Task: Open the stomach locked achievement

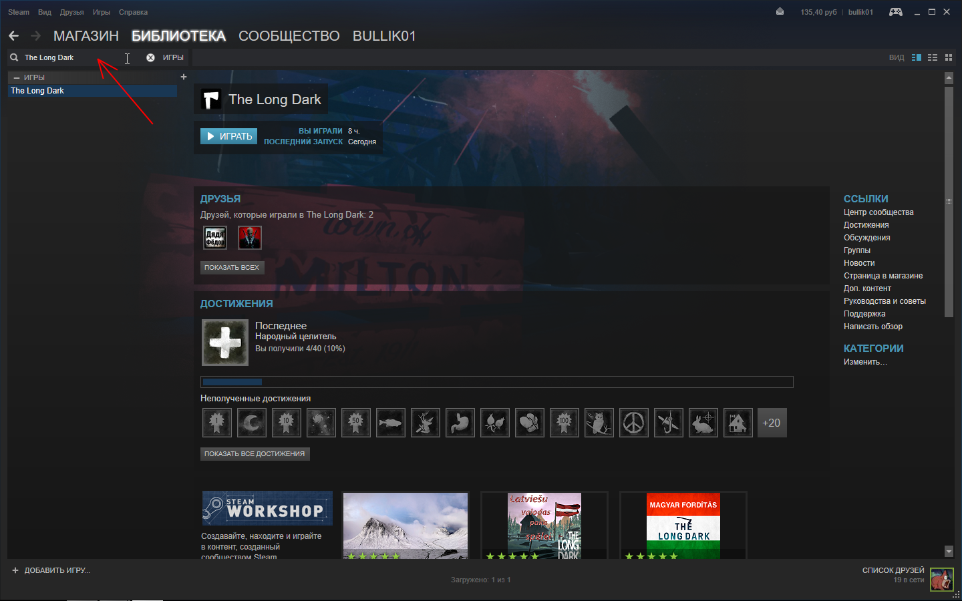Action: point(460,423)
